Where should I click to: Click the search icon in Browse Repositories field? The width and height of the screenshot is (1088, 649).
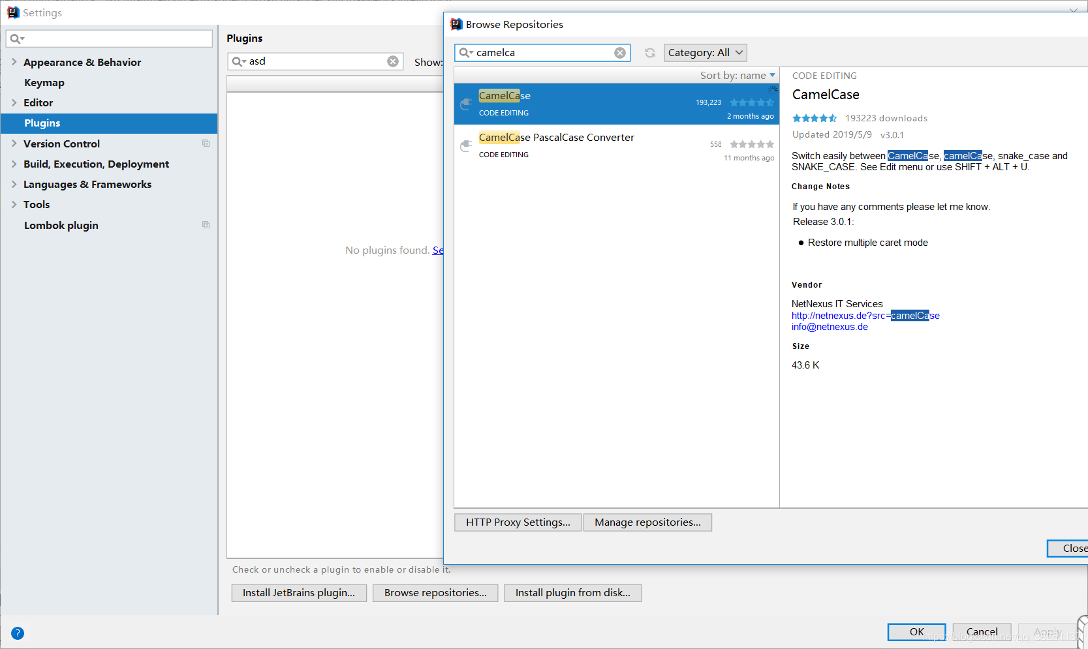tap(465, 53)
